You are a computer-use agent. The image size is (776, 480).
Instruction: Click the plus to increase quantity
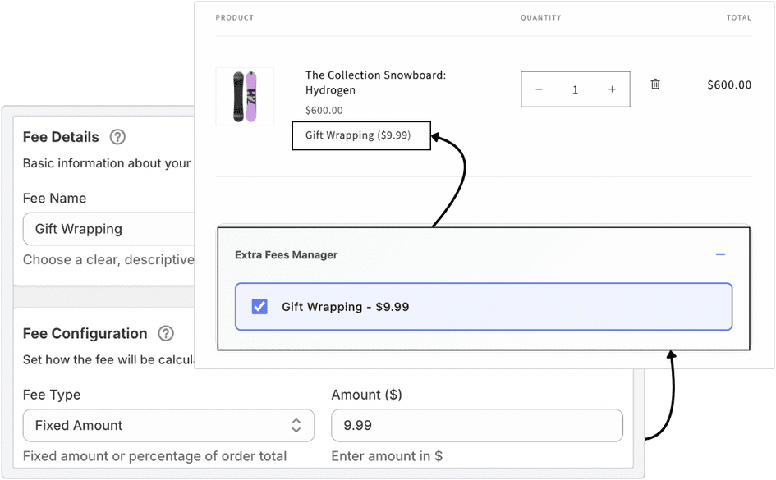point(612,89)
